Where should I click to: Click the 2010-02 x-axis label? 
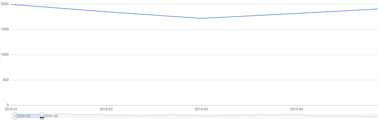106,109
